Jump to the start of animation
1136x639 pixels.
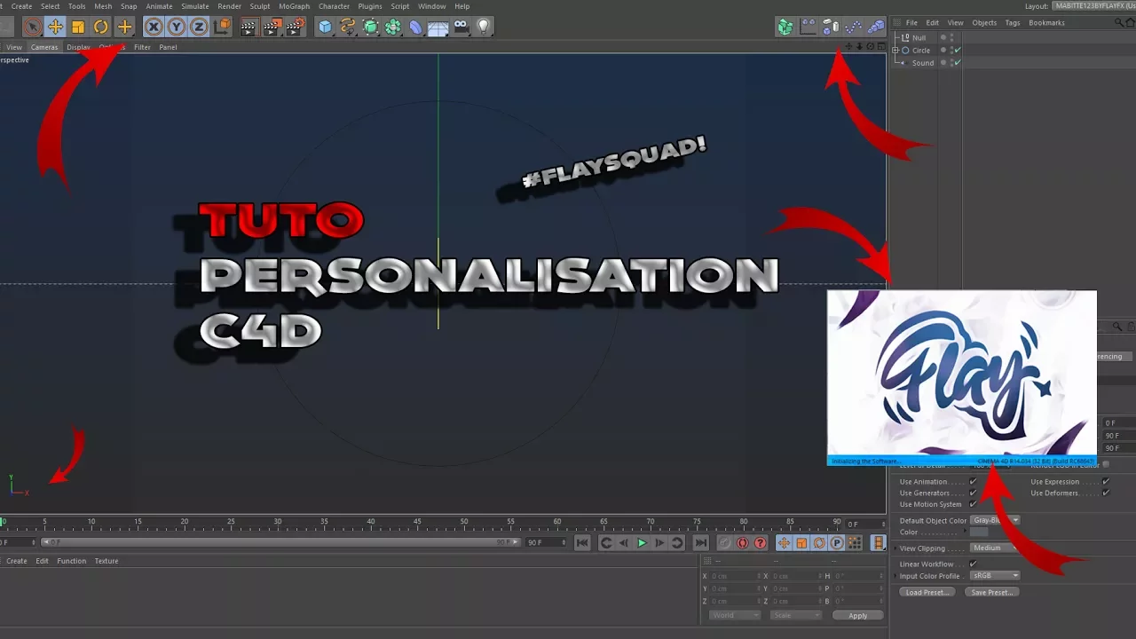point(582,543)
